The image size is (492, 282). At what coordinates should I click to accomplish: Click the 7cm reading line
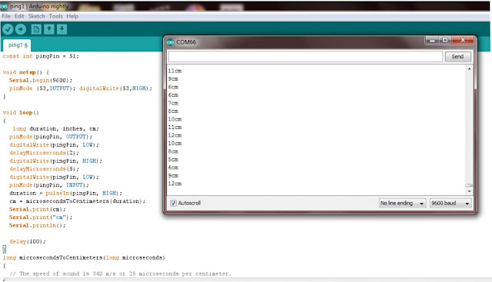click(173, 103)
